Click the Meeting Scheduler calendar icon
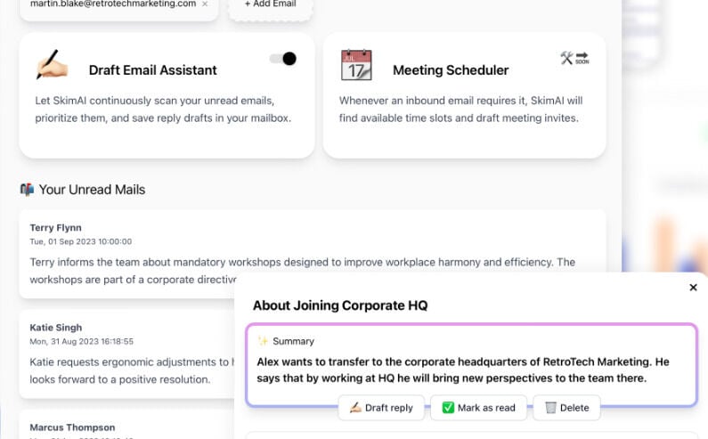The image size is (708, 439). pyautogui.click(x=356, y=66)
